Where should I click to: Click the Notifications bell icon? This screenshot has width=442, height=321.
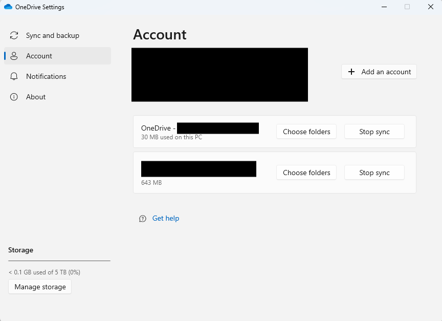tap(14, 76)
